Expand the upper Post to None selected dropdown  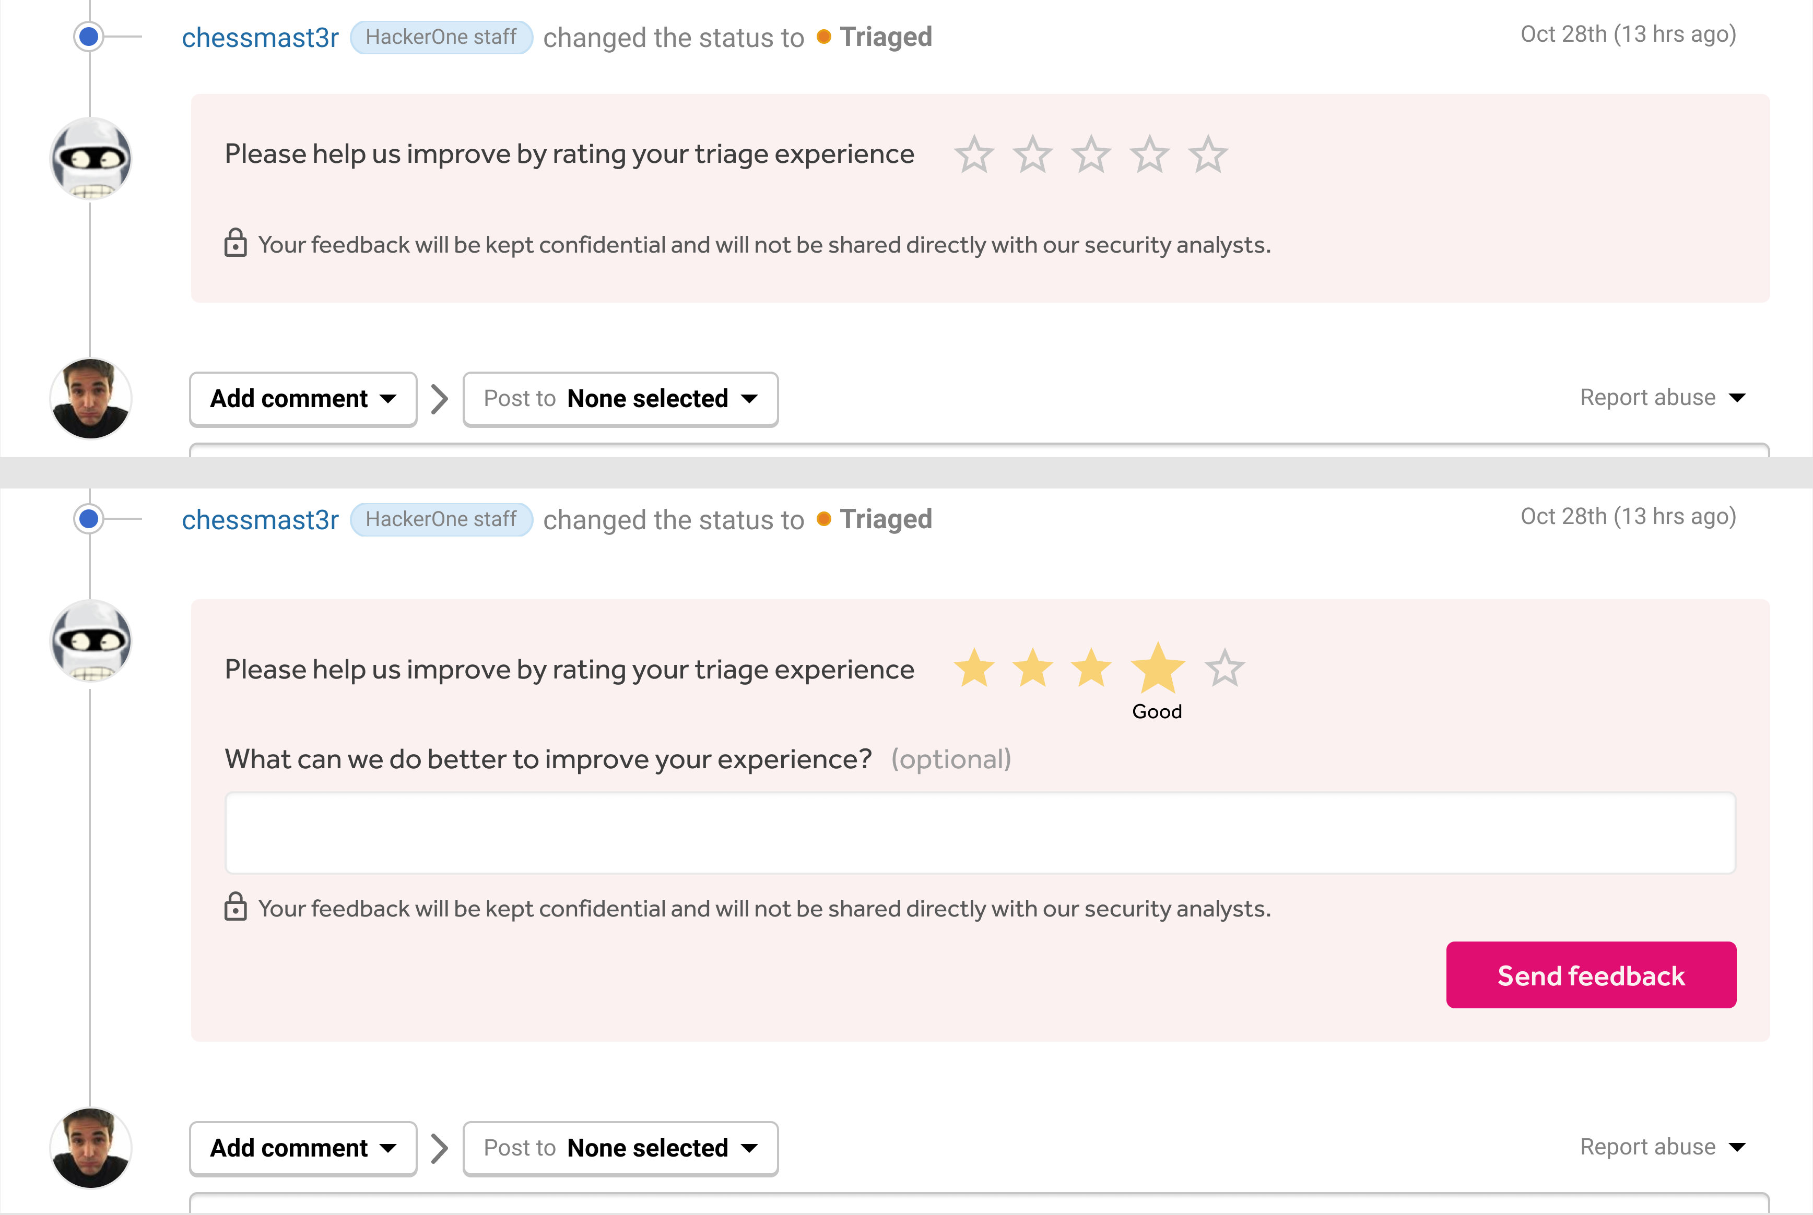(x=620, y=398)
